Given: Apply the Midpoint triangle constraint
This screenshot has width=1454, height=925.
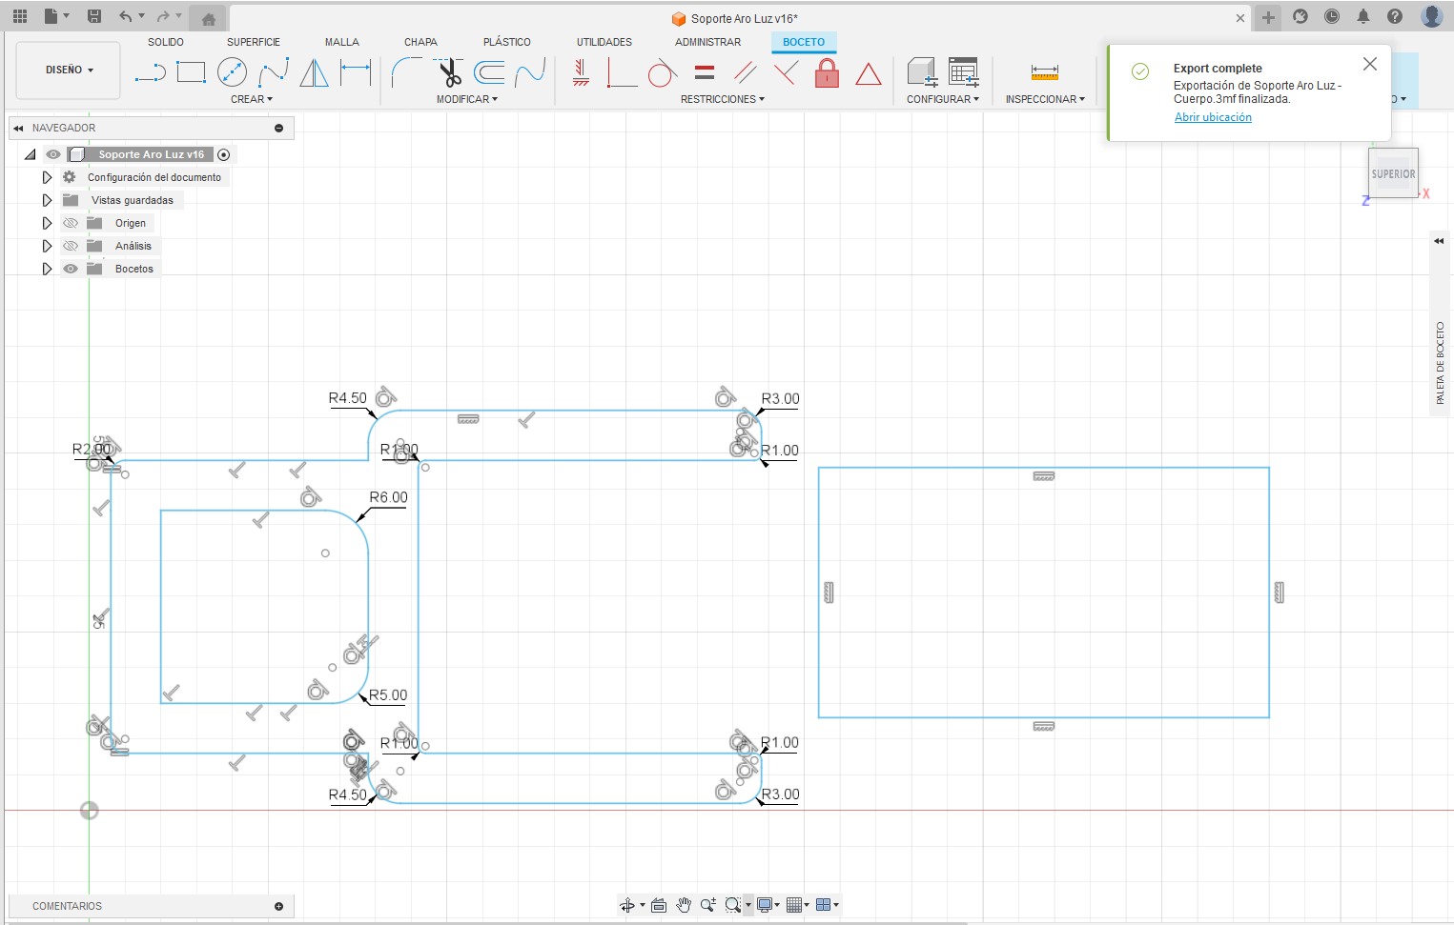Looking at the screenshot, I should (x=868, y=73).
